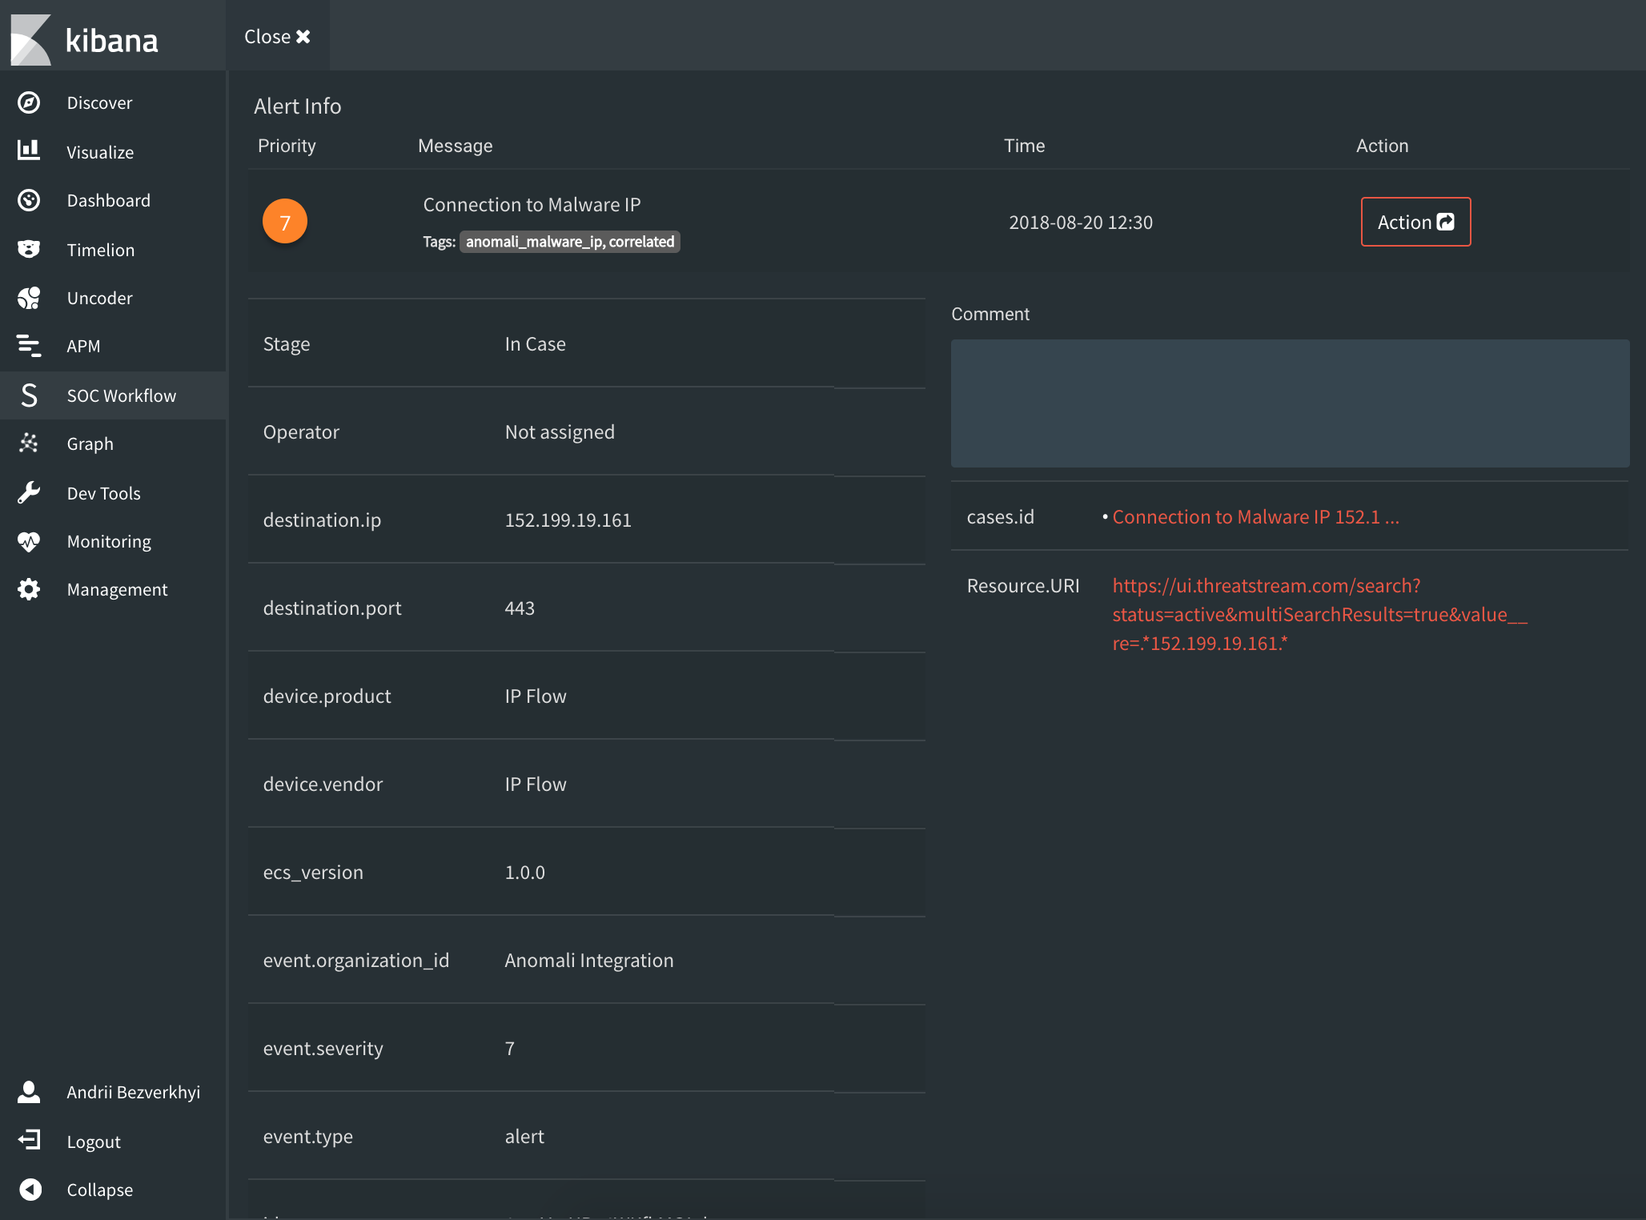Open the Graph nodes icon
The width and height of the screenshot is (1646, 1220).
click(29, 443)
